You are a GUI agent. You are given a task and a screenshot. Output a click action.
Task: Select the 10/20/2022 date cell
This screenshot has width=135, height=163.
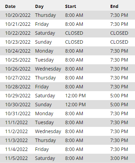18,15
